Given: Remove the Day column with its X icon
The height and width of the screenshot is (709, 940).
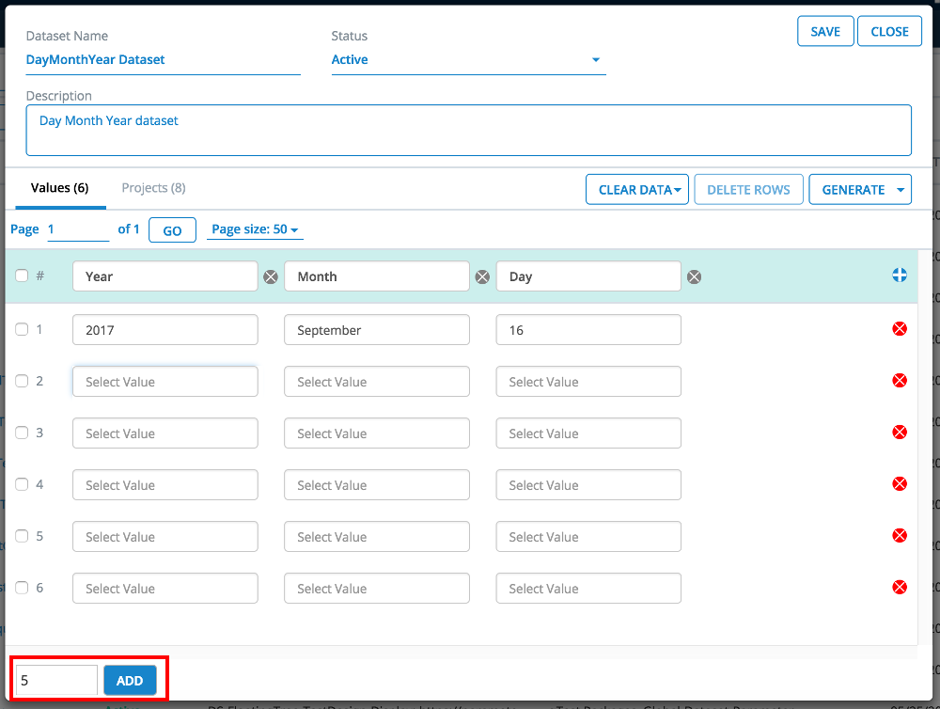Looking at the screenshot, I should click(x=694, y=276).
